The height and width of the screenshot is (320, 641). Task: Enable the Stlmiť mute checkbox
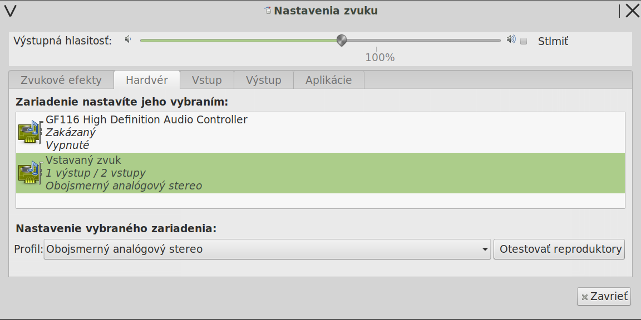524,41
